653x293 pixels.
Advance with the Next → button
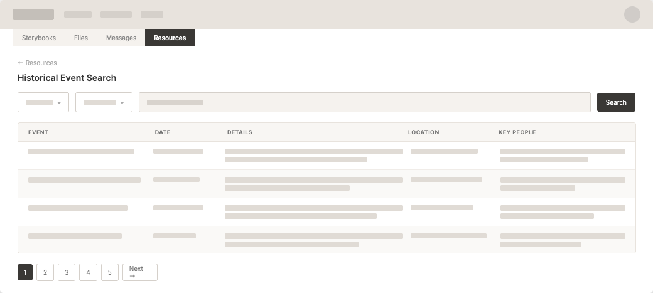pos(140,272)
